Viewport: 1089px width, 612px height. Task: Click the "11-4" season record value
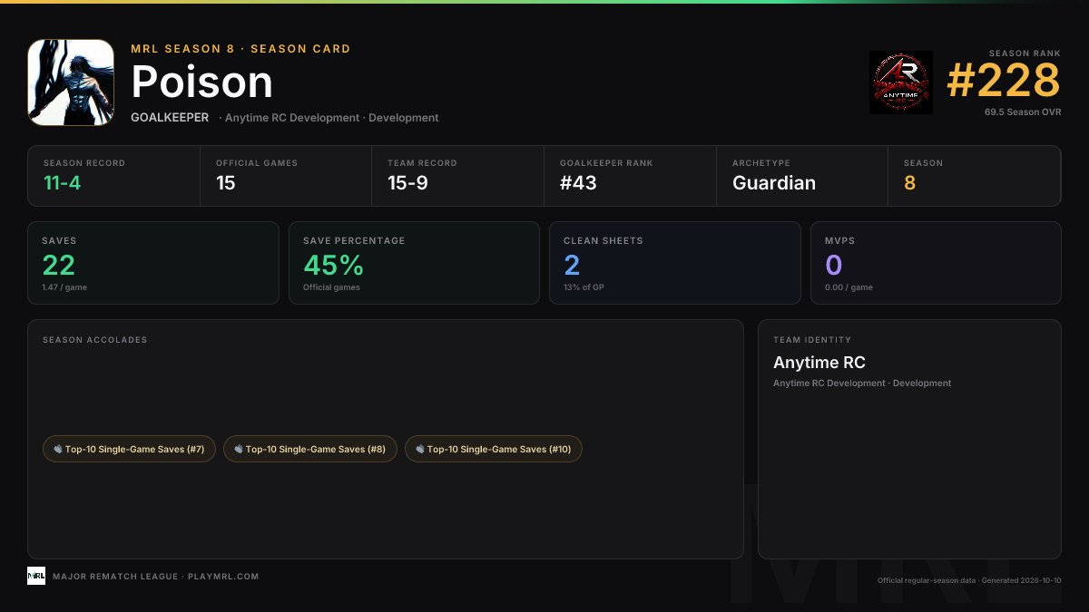(x=62, y=183)
